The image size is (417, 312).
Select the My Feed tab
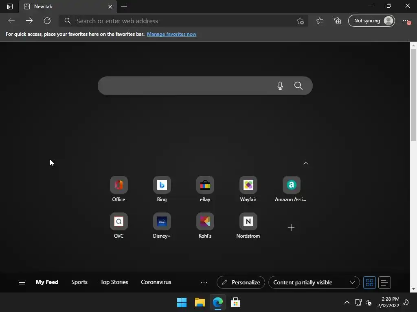[x=47, y=282]
